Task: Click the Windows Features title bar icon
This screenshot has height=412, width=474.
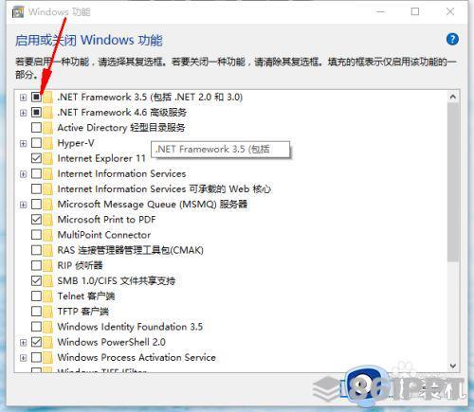Action: coord(18,12)
